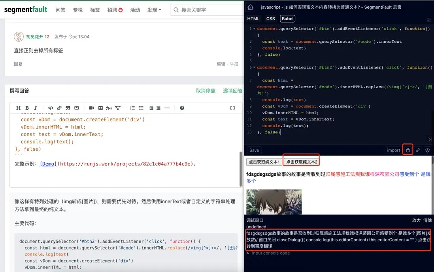The width and height of the screenshot is (434, 272).
Task: Toggle fullscreen mode for the answer editor
Action: (x=233, y=107)
